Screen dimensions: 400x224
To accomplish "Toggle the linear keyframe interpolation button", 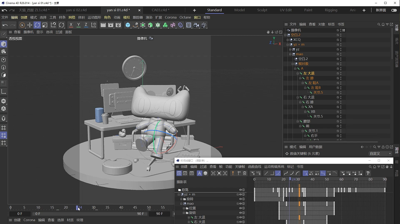I will coord(266,173).
